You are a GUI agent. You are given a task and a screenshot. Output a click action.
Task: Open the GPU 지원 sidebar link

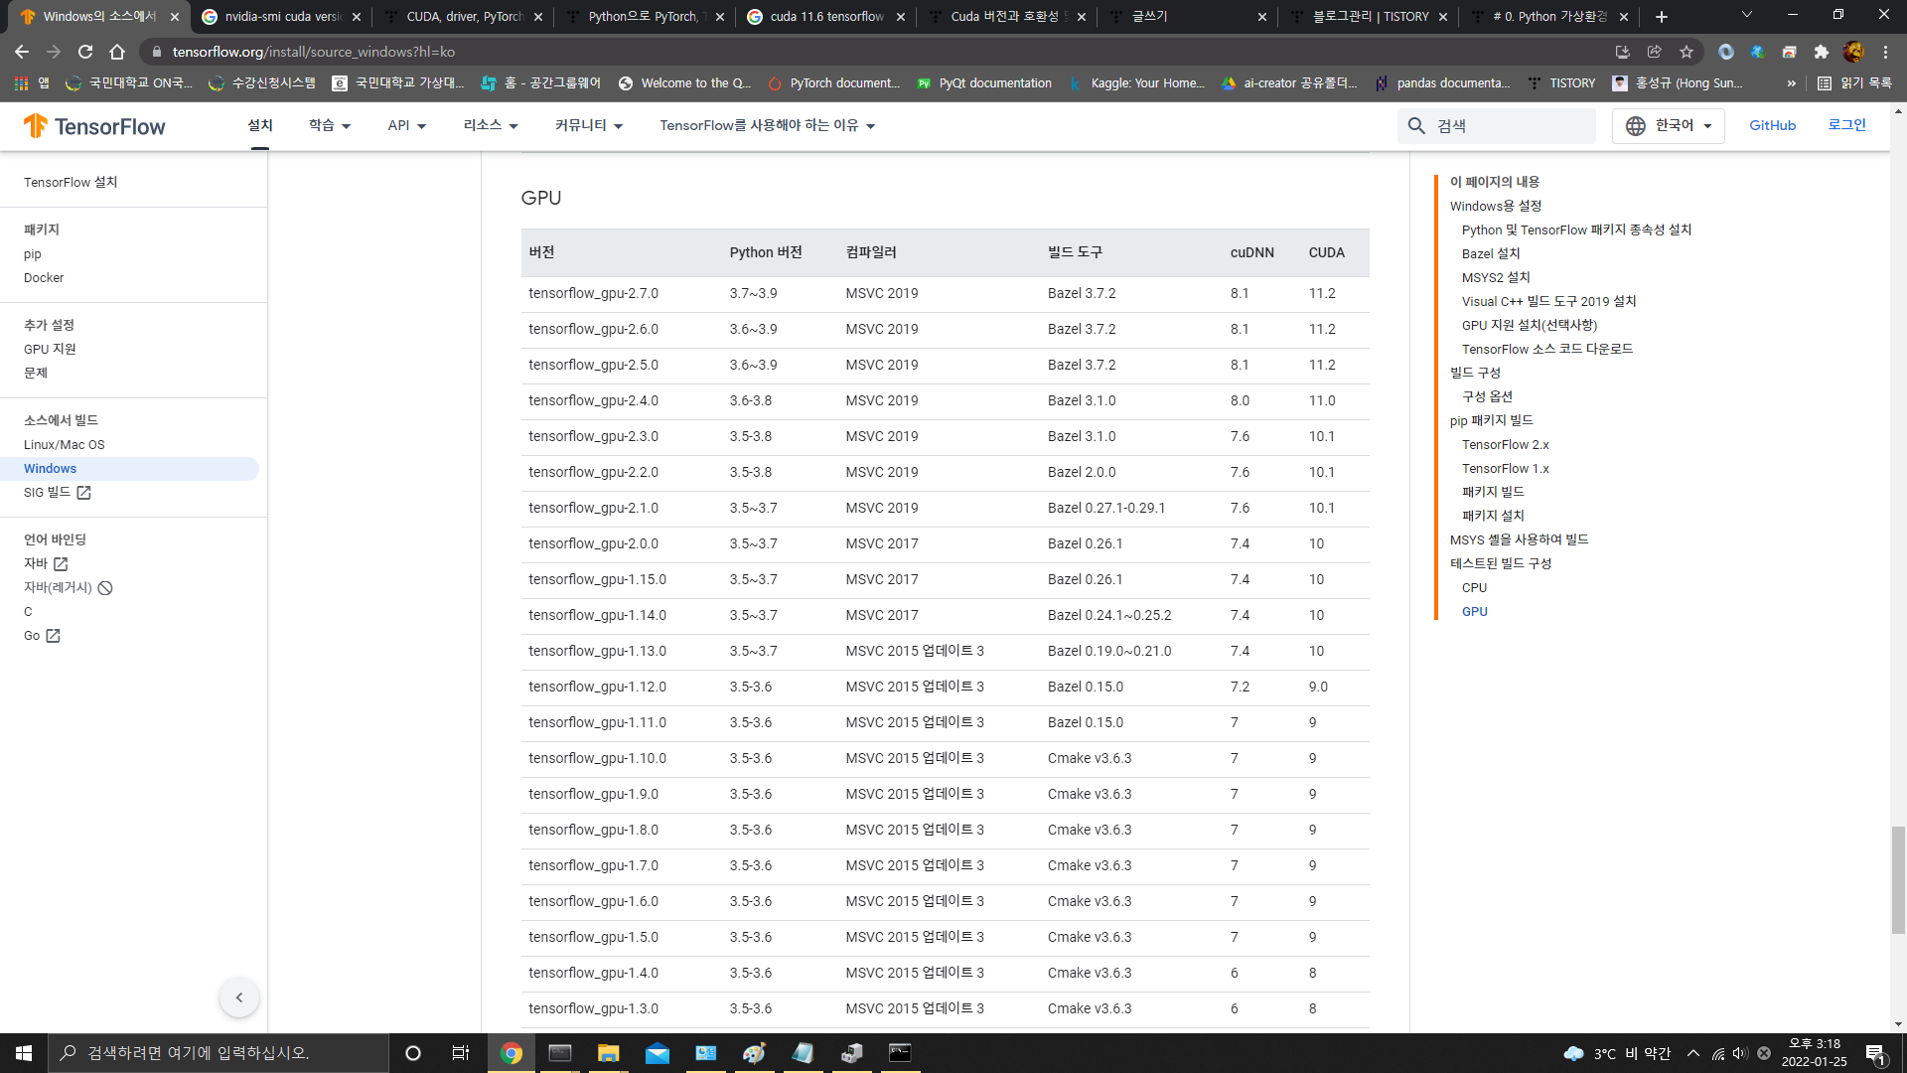point(50,349)
